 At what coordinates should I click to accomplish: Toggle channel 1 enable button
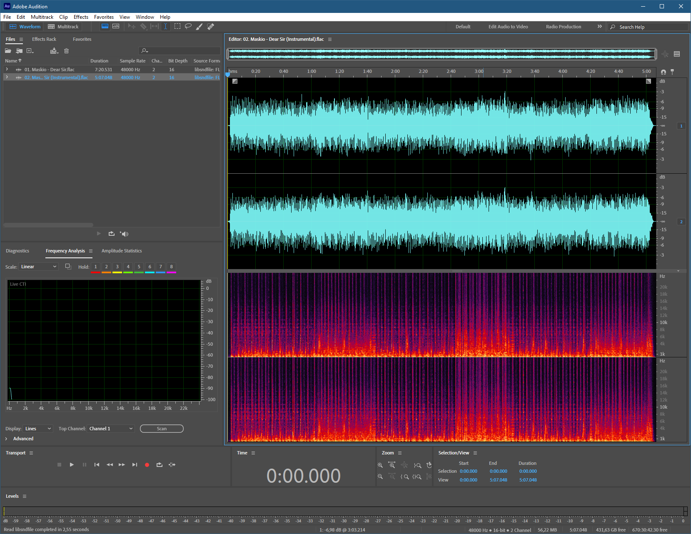(x=681, y=126)
